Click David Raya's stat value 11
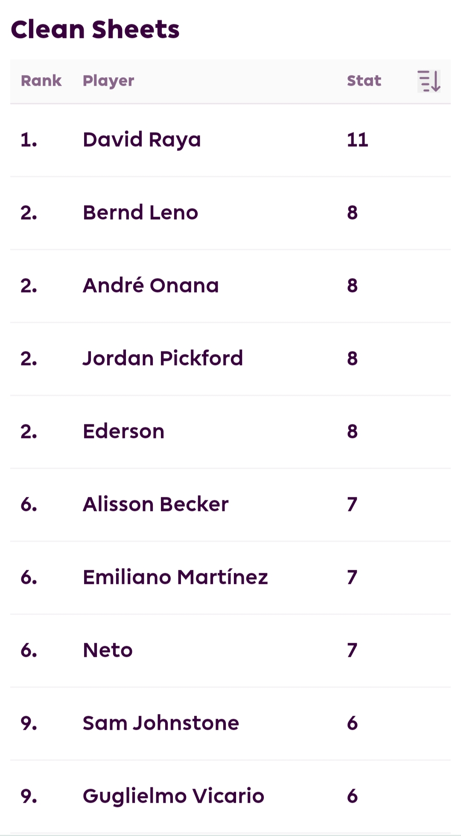The width and height of the screenshot is (461, 836). 357,140
